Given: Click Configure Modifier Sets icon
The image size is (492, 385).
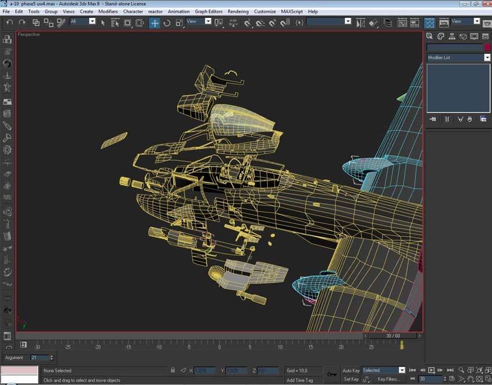Looking at the screenshot, I should click(x=483, y=119).
